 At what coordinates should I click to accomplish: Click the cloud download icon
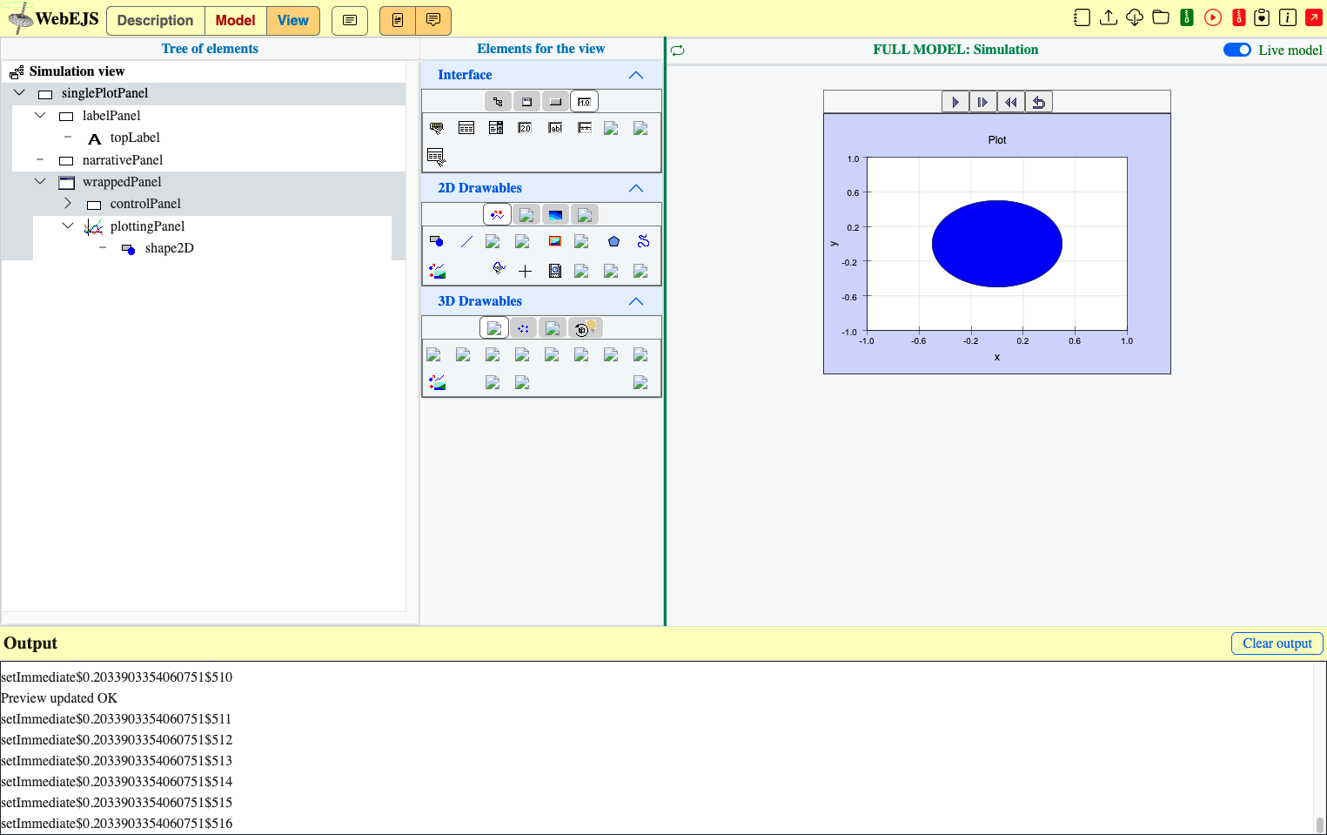coord(1135,17)
